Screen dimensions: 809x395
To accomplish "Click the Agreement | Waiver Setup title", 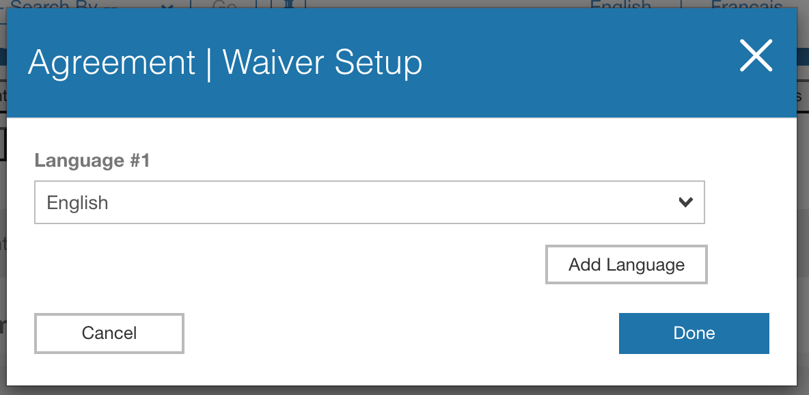I will (x=225, y=63).
